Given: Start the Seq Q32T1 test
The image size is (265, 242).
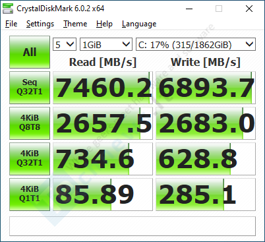Looking at the screenshot, I should [x=30, y=88].
